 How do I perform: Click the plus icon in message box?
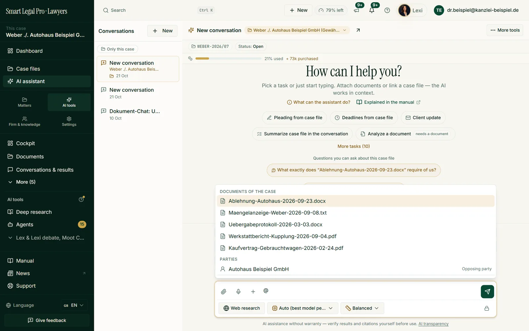tap(253, 292)
